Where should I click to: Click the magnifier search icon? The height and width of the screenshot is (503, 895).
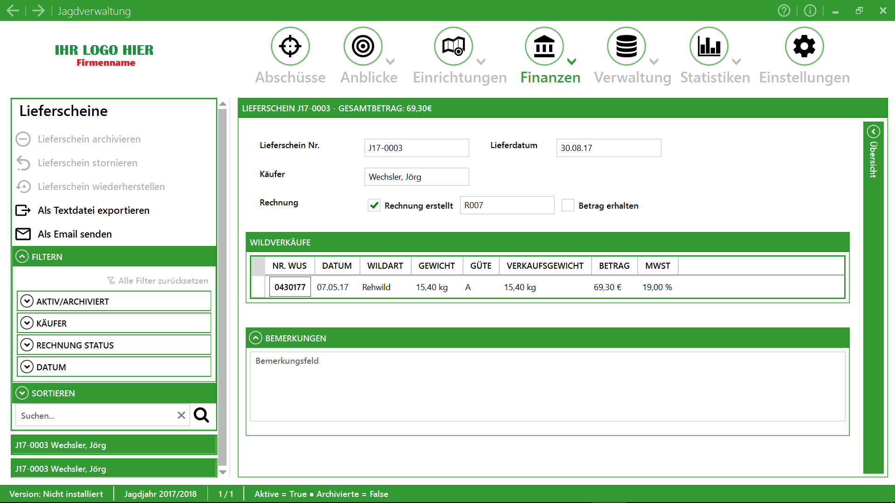(201, 415)
